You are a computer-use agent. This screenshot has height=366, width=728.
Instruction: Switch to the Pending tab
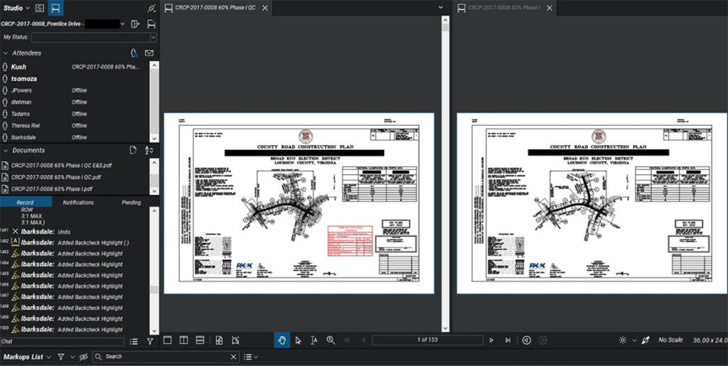coord(132,203)
